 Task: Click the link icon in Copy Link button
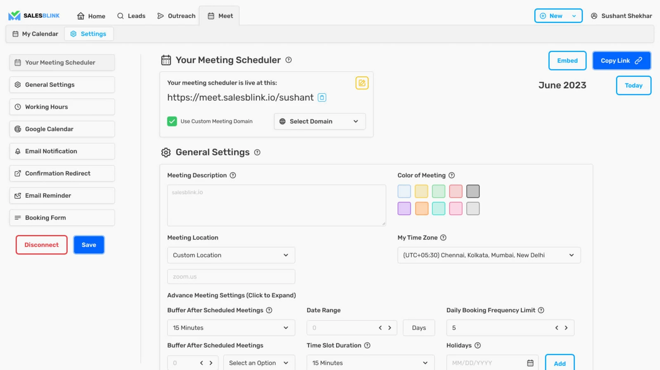[639, 61]
